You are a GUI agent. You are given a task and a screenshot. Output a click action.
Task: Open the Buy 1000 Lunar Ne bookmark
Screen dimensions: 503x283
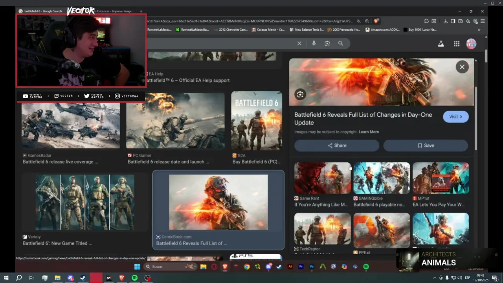pyautogui.click(x=420, y=29)
